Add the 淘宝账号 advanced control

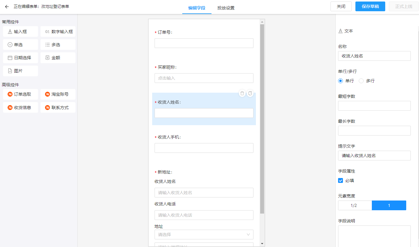click(58, 94)
